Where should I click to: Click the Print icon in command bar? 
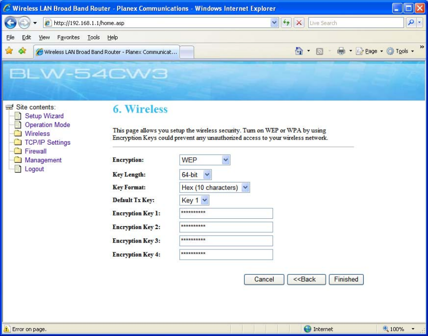[x=341, y=51]
